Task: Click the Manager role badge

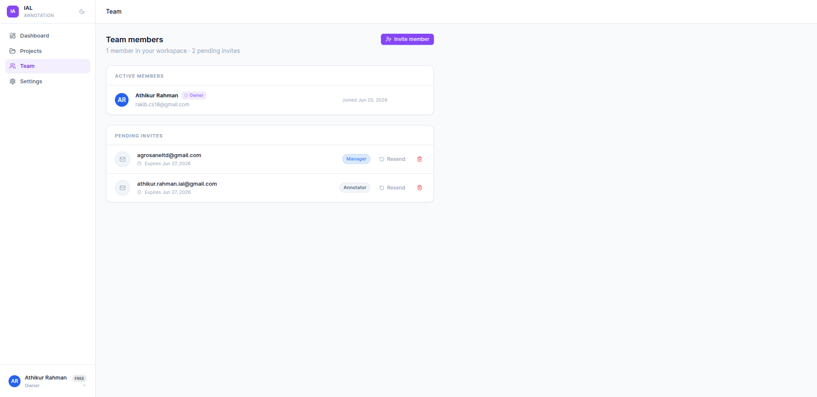Action: [x=356, y=159]
